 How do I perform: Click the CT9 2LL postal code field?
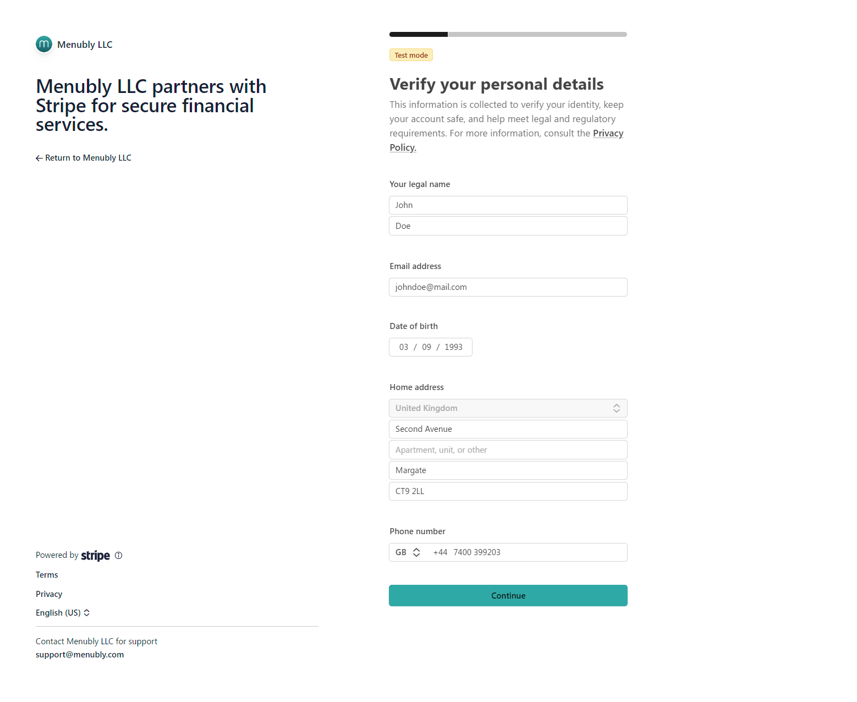tap(508, 491)
